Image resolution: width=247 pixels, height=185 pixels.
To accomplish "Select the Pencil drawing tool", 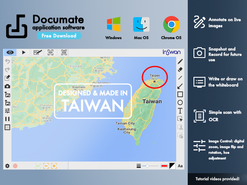I will tap(180, 61).
